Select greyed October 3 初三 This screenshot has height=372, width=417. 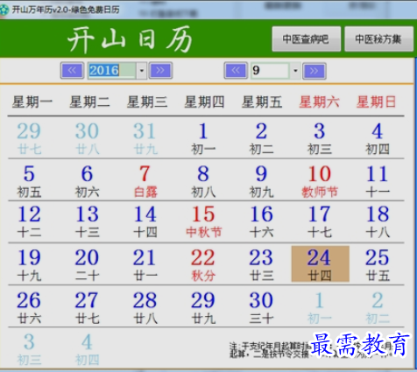pyautogui.click(x=29, y=349)
